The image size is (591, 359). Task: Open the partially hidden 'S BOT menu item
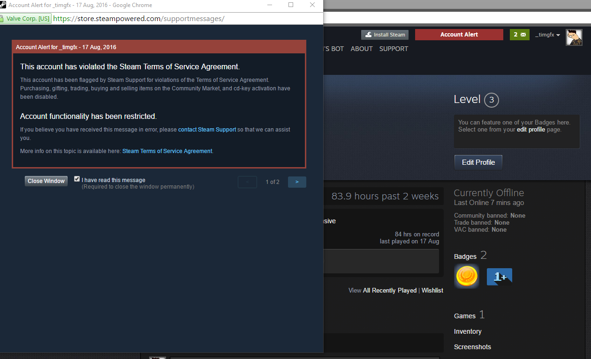pos(333,49)
